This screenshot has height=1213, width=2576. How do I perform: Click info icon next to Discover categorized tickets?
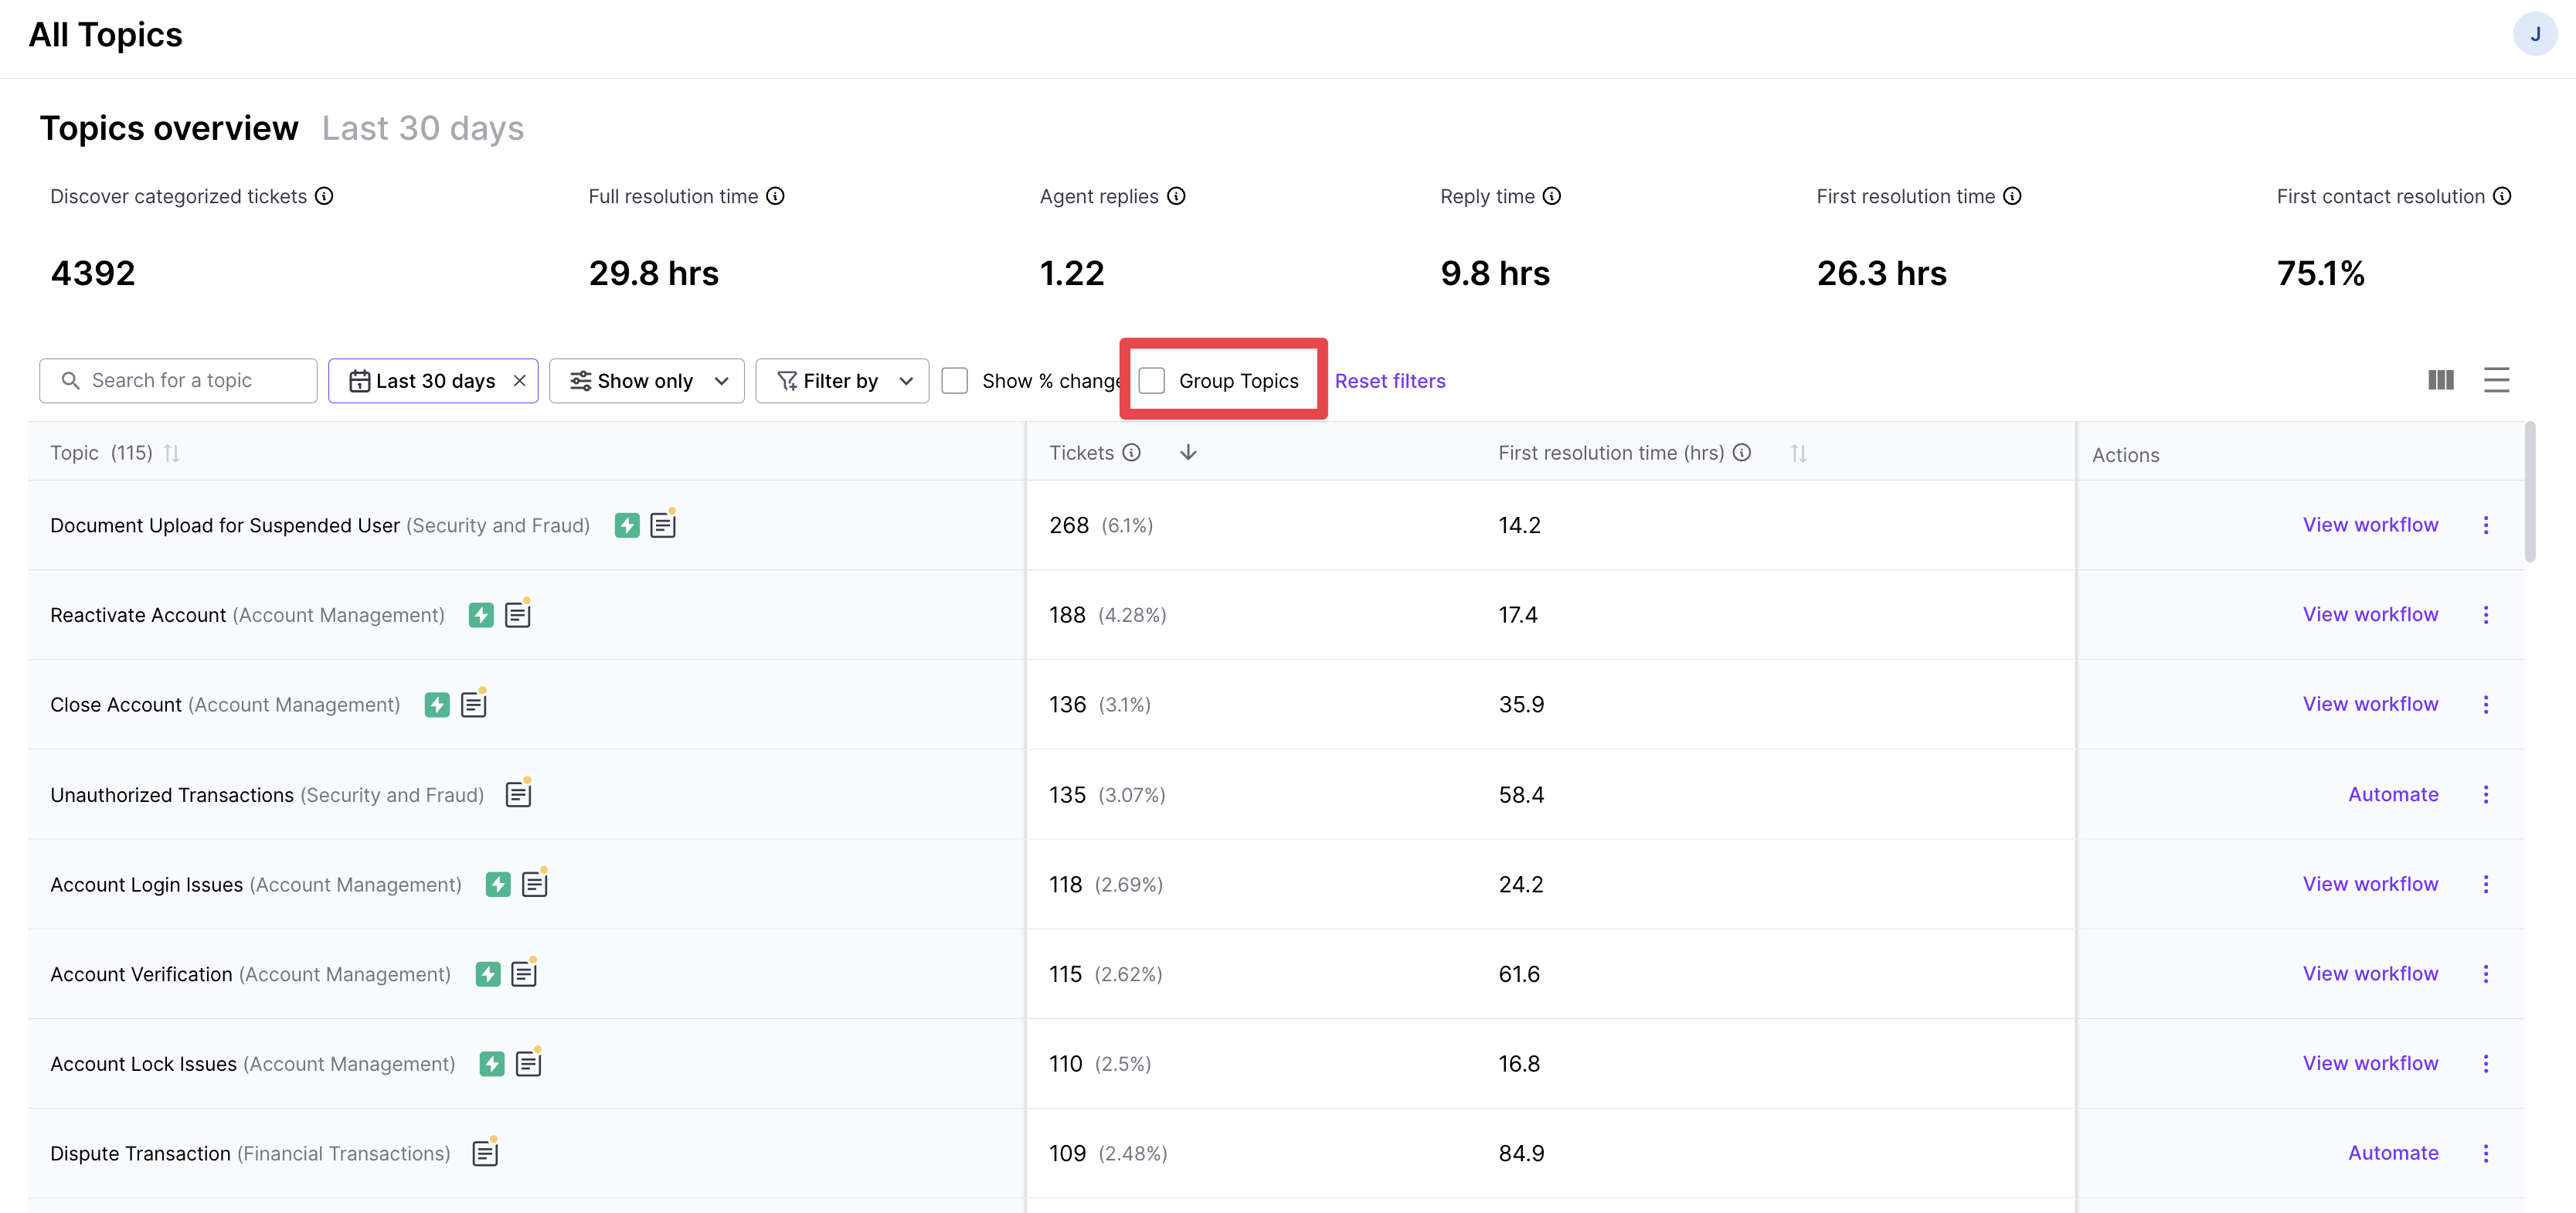324,196
